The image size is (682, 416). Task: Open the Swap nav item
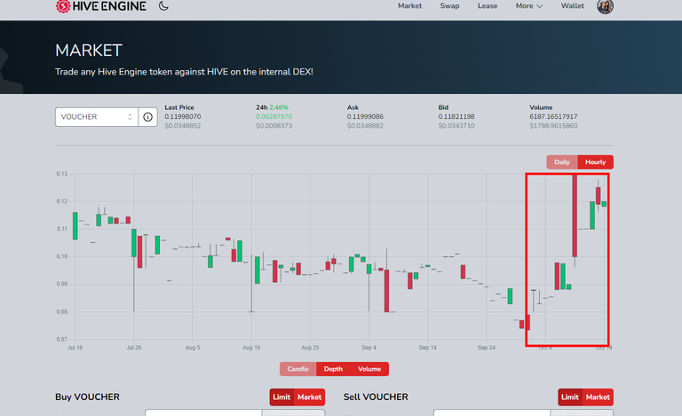coord(449,5)
